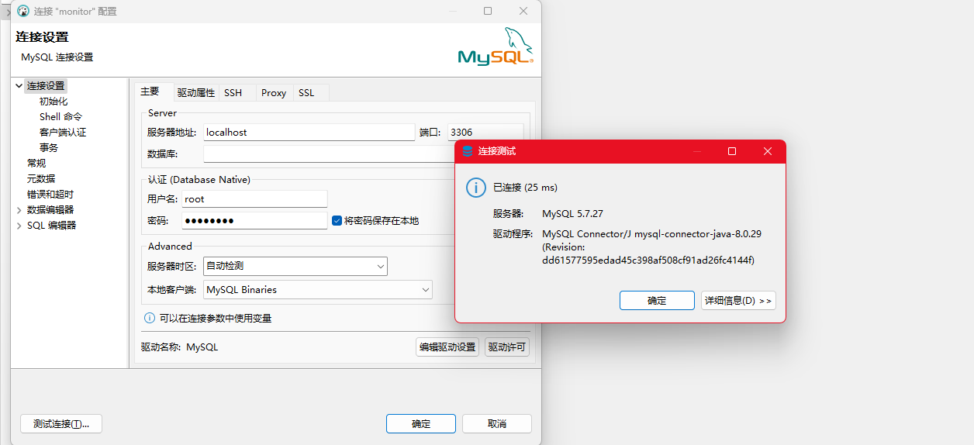Toggle 将密码保存在本地 checkbox
The image size is (974, 445).
[x=337, y=220]
